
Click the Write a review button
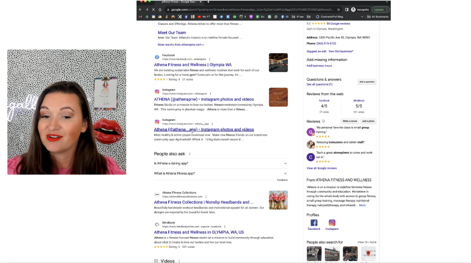(350, 121)
